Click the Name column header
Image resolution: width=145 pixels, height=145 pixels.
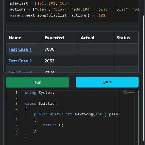(x=24, y=38)
